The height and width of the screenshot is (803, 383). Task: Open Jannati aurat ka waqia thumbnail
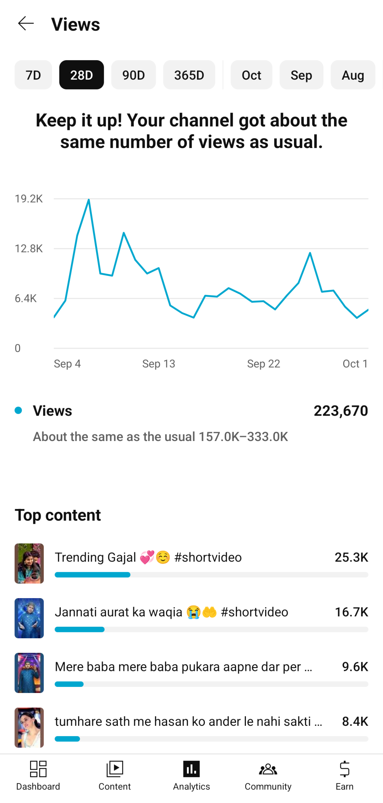pos(29,618)
